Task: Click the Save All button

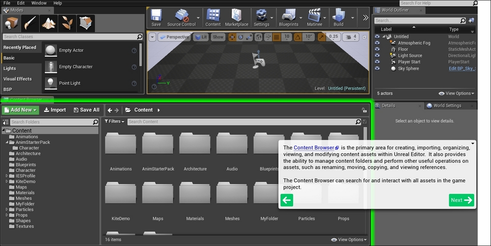Action: pyautogui.click(x=86, y=110)
